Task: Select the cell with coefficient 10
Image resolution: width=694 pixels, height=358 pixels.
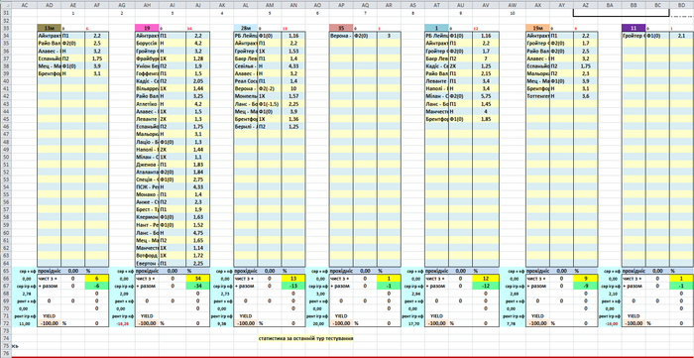Action: (x=293, y=88)
